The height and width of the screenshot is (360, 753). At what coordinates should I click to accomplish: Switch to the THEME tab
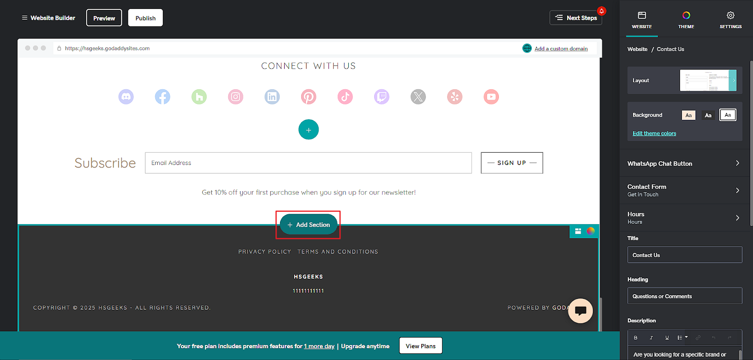686,20
